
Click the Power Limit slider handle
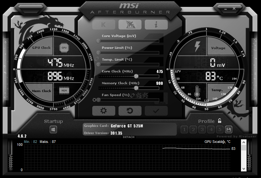coord(98,53)
